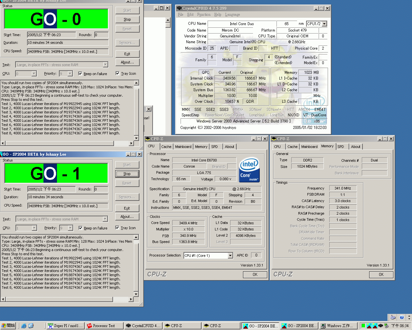Viewport: 412px width, 330px height.
Task: Toggle Beep on failure in GO - 0 window
Action: [80, 74]
